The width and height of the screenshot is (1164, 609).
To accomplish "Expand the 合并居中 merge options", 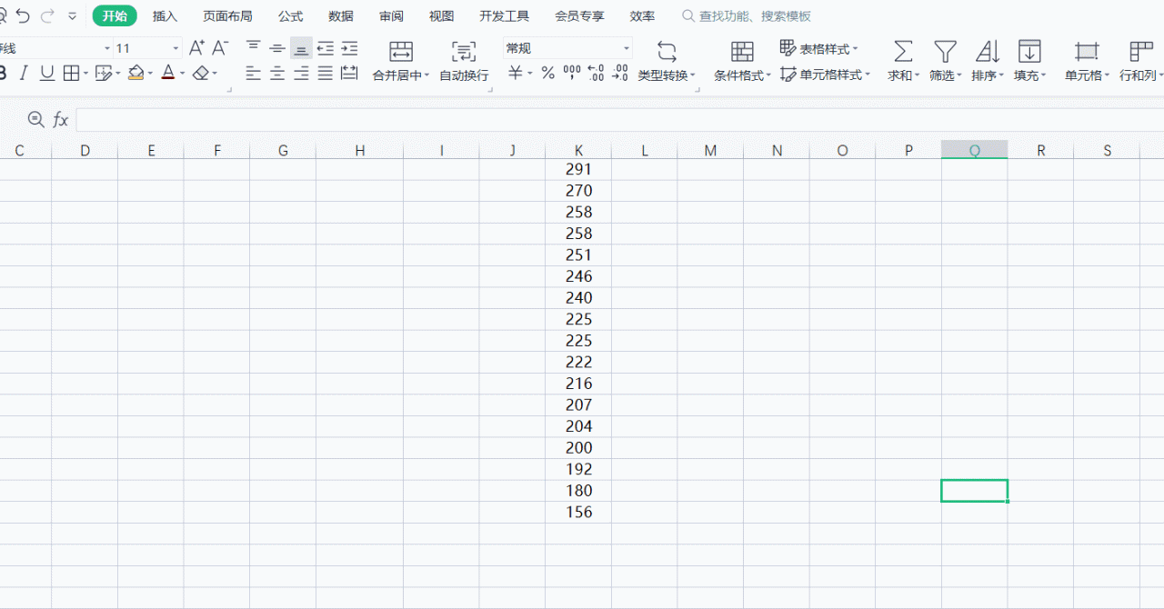I will point(427,76).
